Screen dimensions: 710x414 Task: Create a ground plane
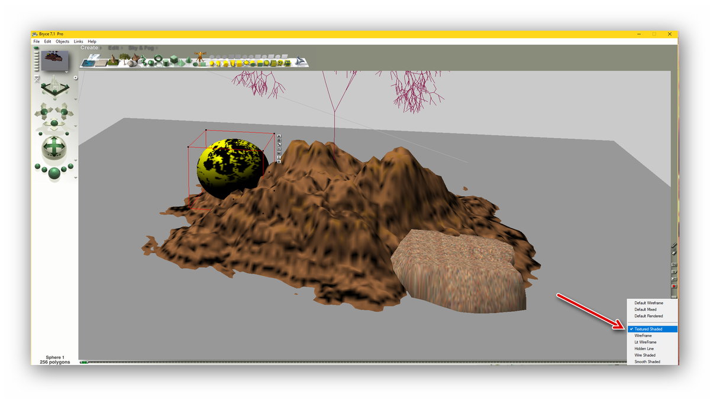101,63
